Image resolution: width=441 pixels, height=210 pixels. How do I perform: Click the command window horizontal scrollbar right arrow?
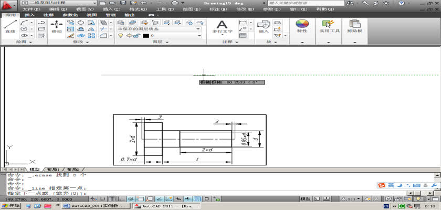click(430, 193)
